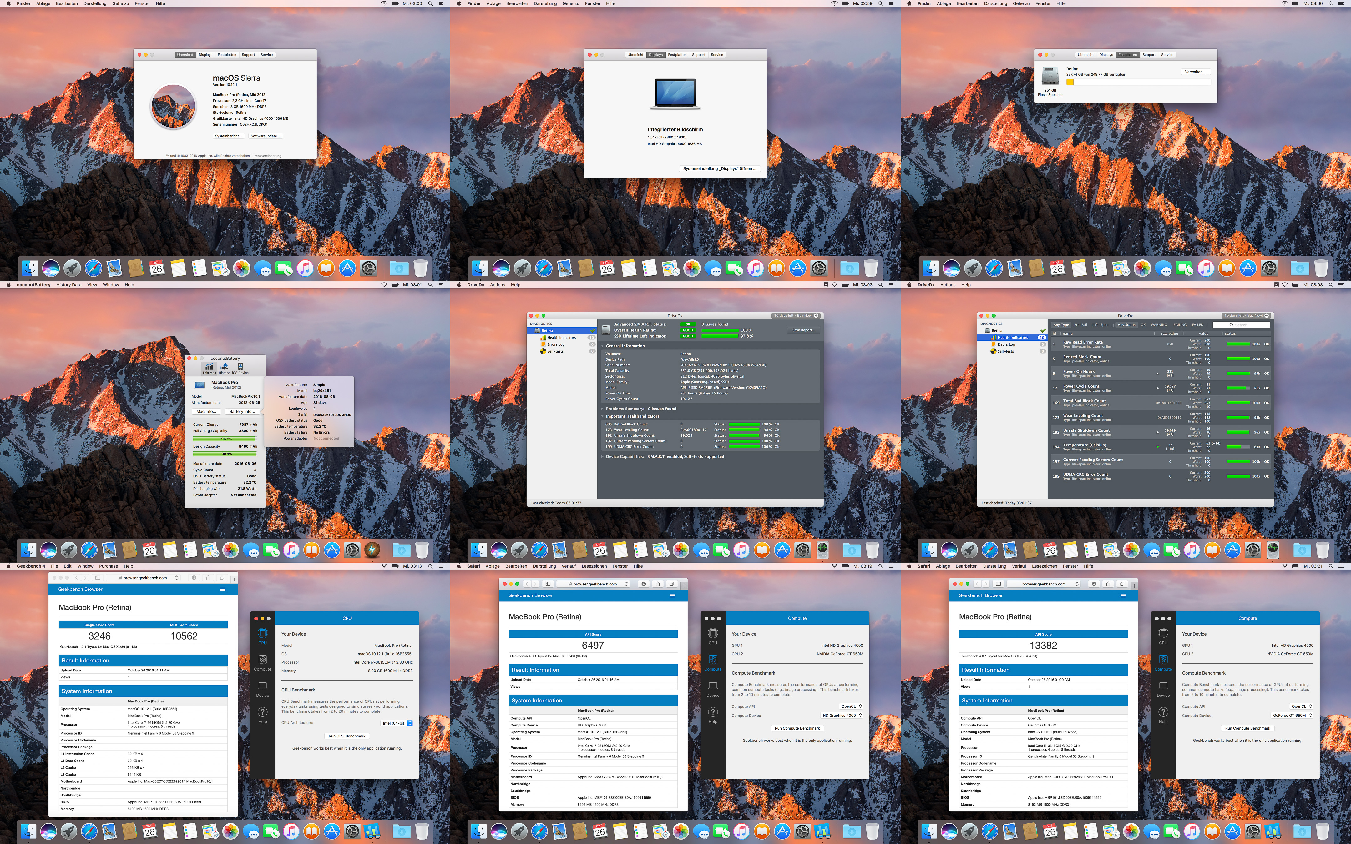Collapse the General Information section in DriveDx
This screenshot has height=844, width=1351.
[x=602, y=346]
